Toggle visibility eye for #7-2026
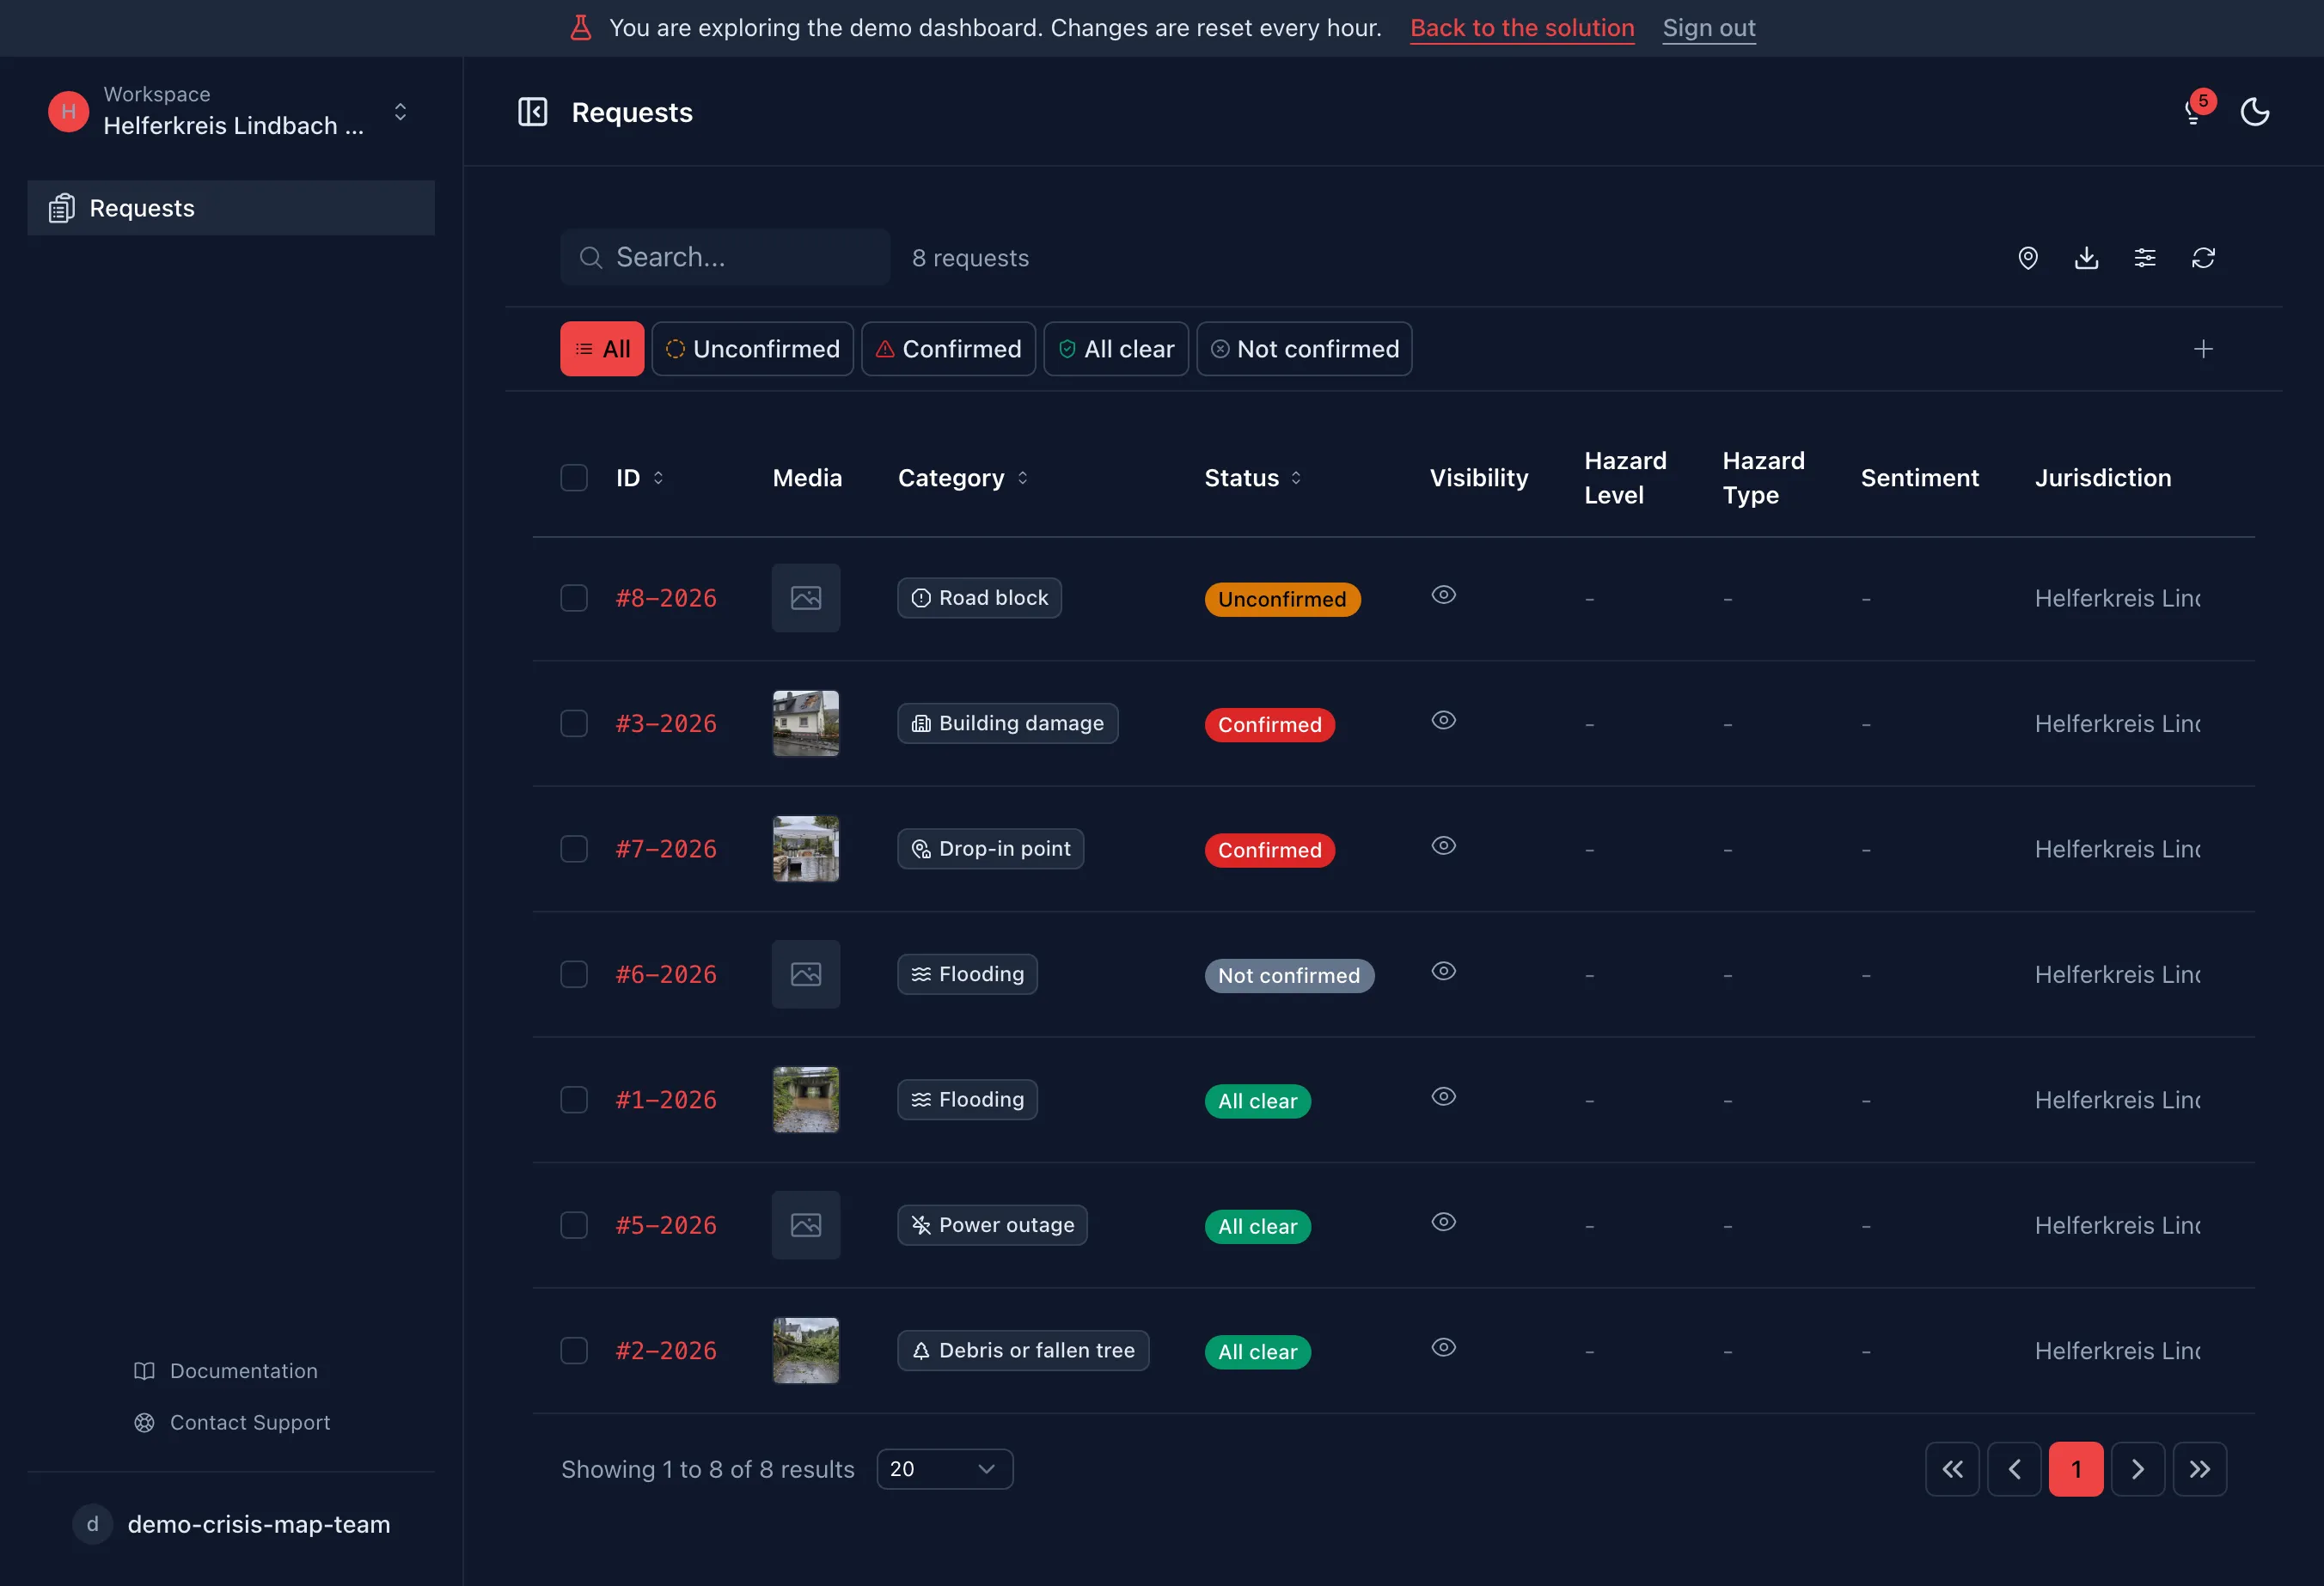 coord(1443,845)
